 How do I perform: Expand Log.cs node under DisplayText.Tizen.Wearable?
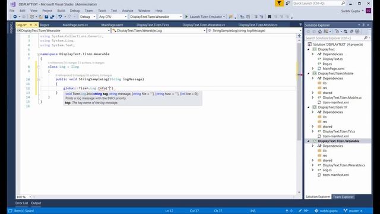coord(313,170)
